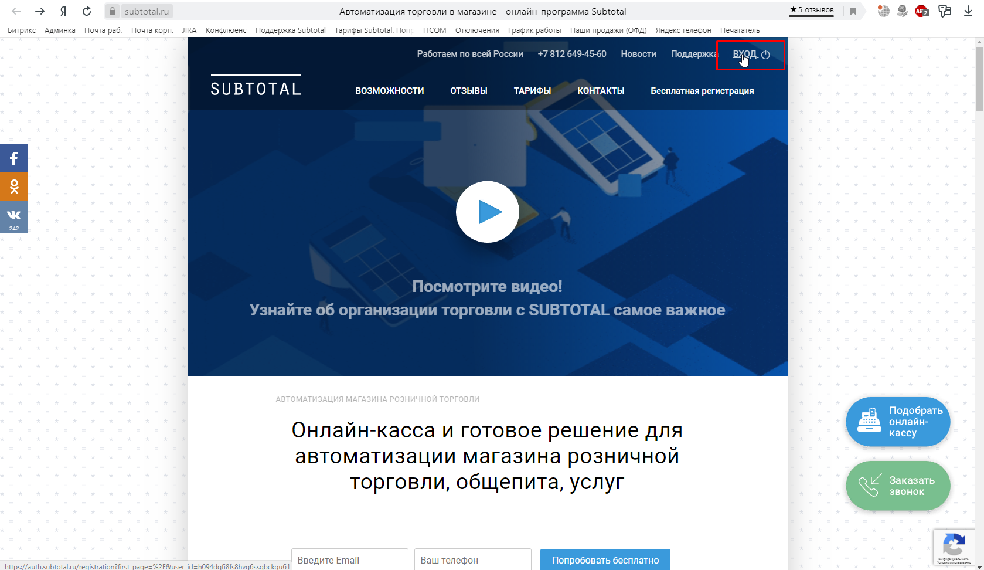Go forward using the browser forward arrow

pyautogui.click(x=40, y=11)
